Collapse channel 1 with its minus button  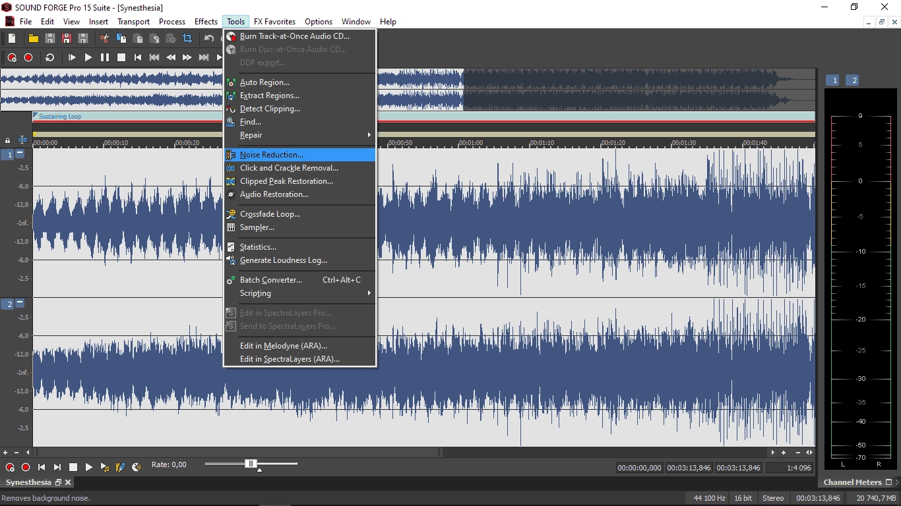point(20,154)
